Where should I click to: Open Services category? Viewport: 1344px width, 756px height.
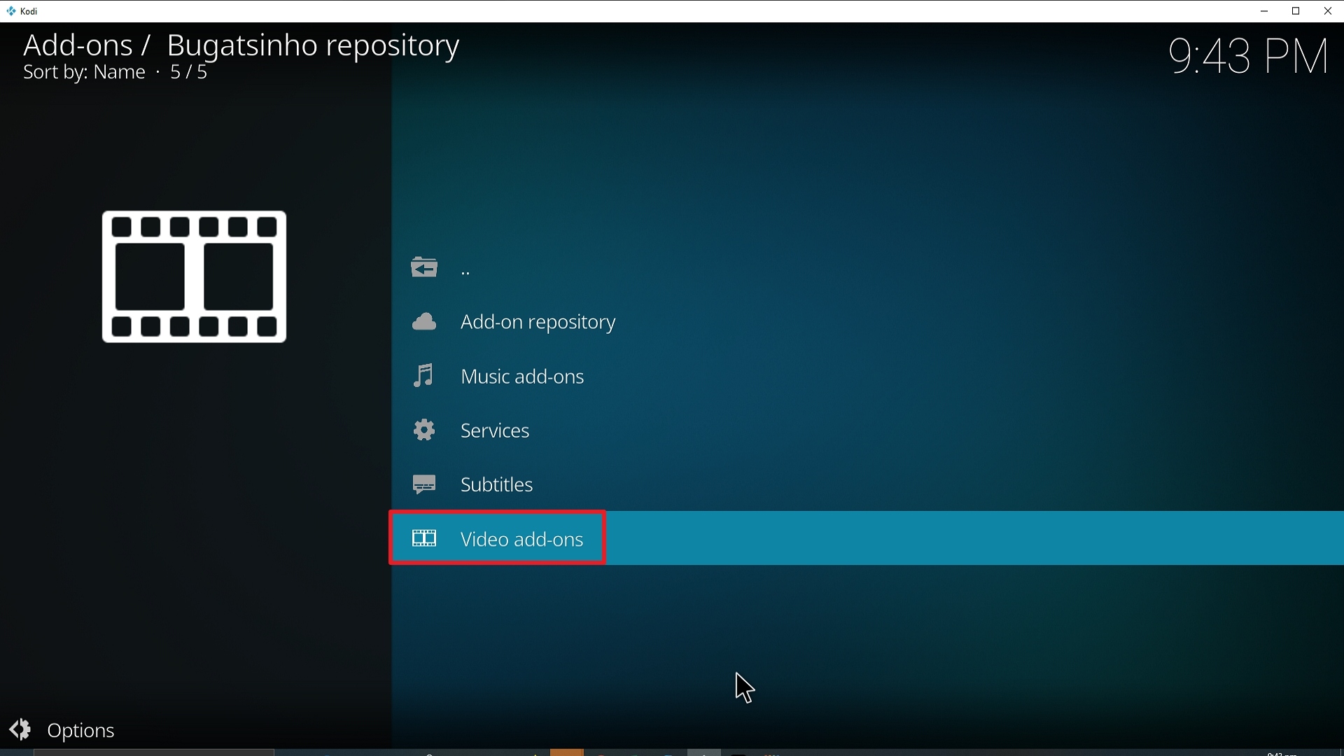point(868,430)
